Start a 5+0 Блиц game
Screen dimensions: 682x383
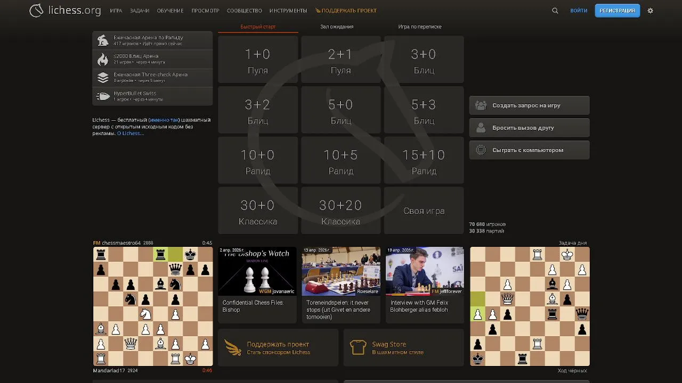(x=341, y=110)
